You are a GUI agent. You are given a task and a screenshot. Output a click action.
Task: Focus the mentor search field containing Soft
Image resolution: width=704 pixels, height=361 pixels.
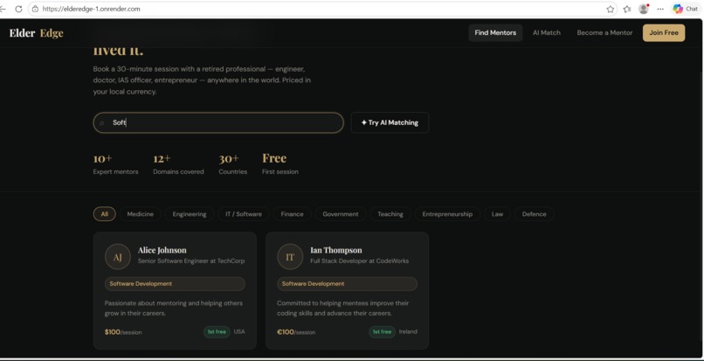[x=218, y=122]
